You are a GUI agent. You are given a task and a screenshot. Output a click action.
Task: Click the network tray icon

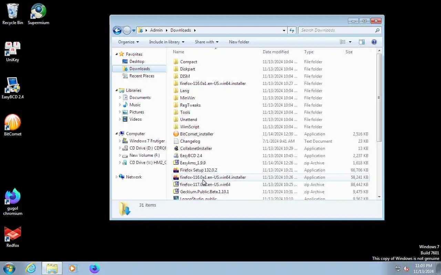click(398, 268)
